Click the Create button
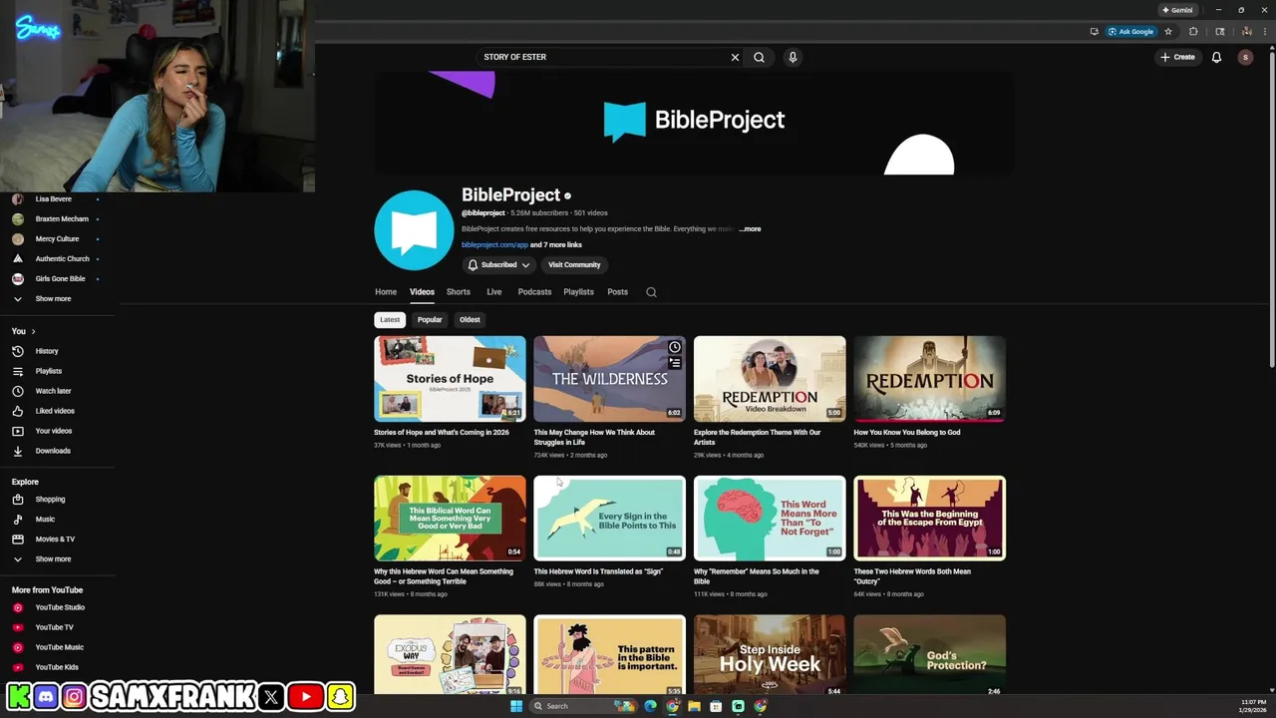The image size is (1276, 718). [x=1177, y=57]
